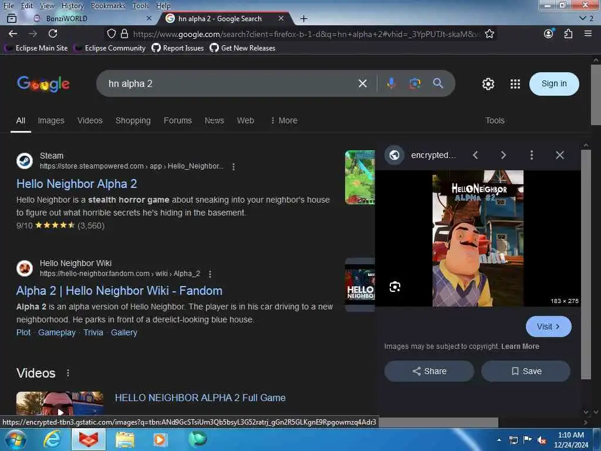Screen dimensions: 601x451
Task: Visit the image source page
Action: click(549, 327)
